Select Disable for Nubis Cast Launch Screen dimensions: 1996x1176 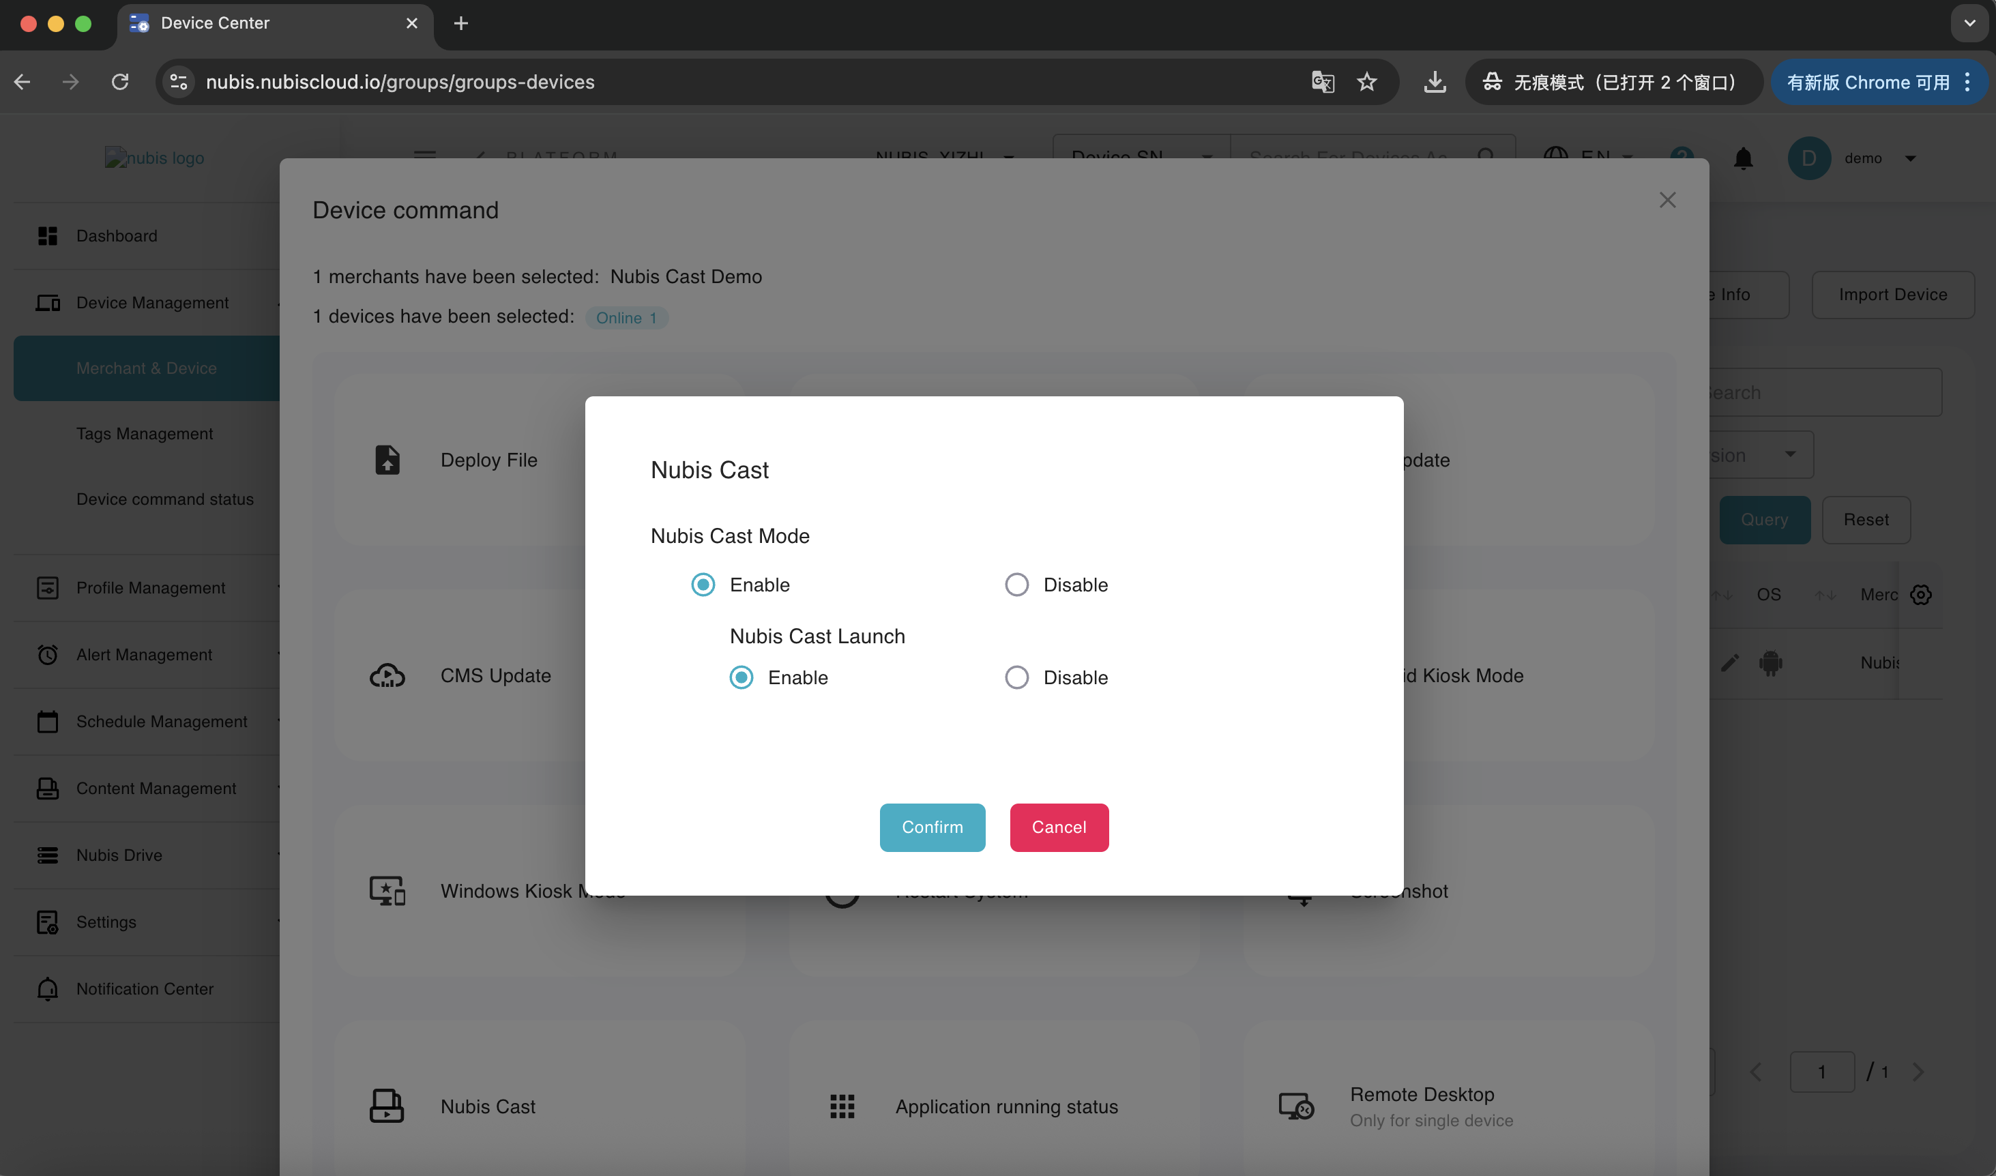[1016, 677]
